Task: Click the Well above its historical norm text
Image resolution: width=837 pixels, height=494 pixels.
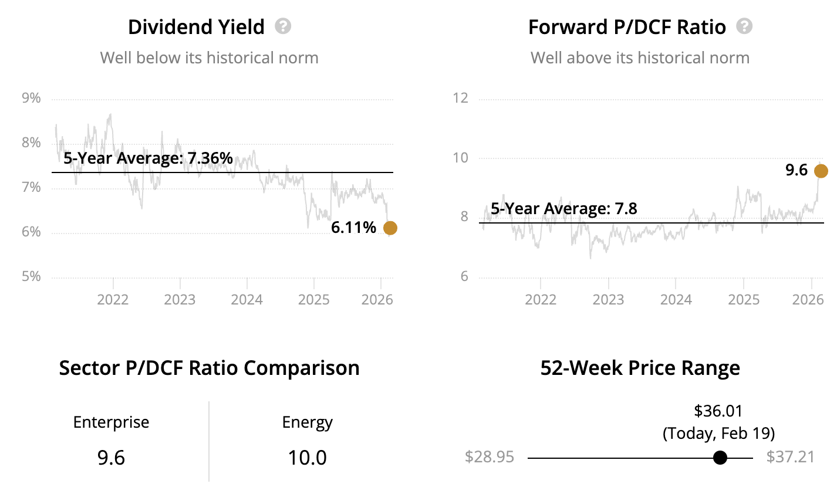Action: coord(640,58)
